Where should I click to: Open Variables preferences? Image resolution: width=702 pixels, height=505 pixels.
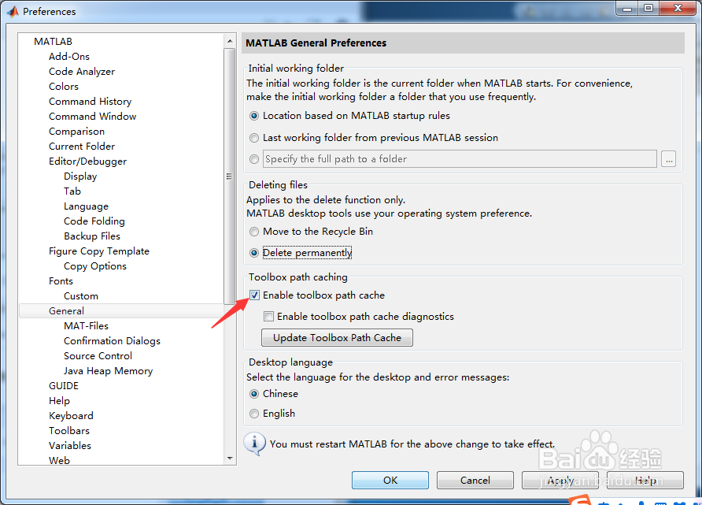pos(70,446)
